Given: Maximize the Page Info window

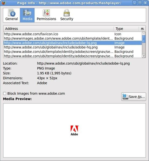Looking at the screenshot, I should pyautogui.click(x=140, y=3).
